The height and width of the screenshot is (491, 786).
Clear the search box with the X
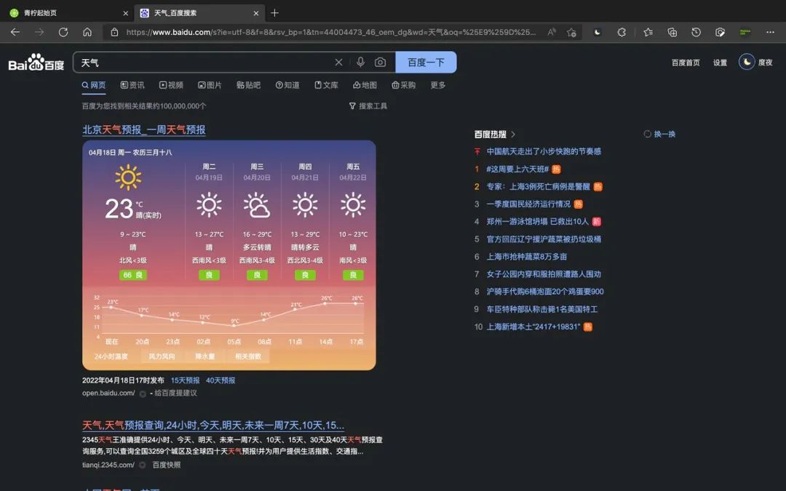[338, 62]
